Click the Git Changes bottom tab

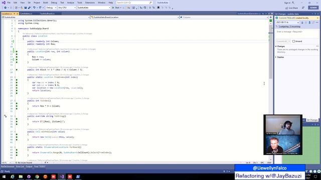312,120
